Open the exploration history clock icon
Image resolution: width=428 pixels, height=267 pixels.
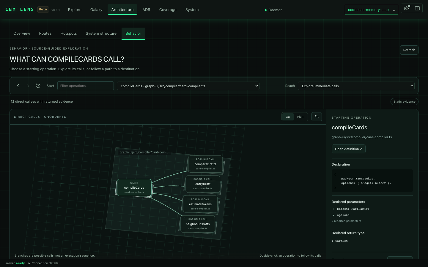pyautogui.click(x=38, y=86)
